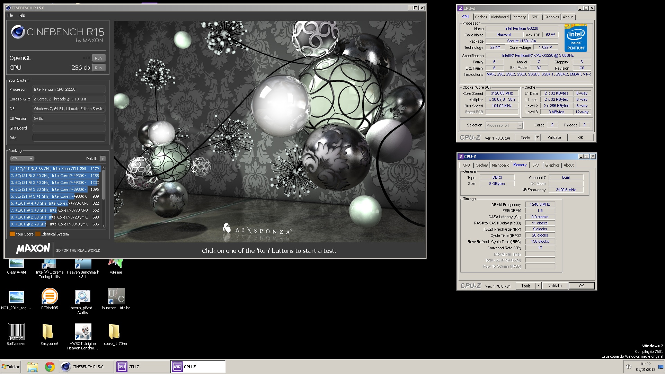Open the File menu in Cinebench
The image size is (665, 374).
(x=10, y=15)
